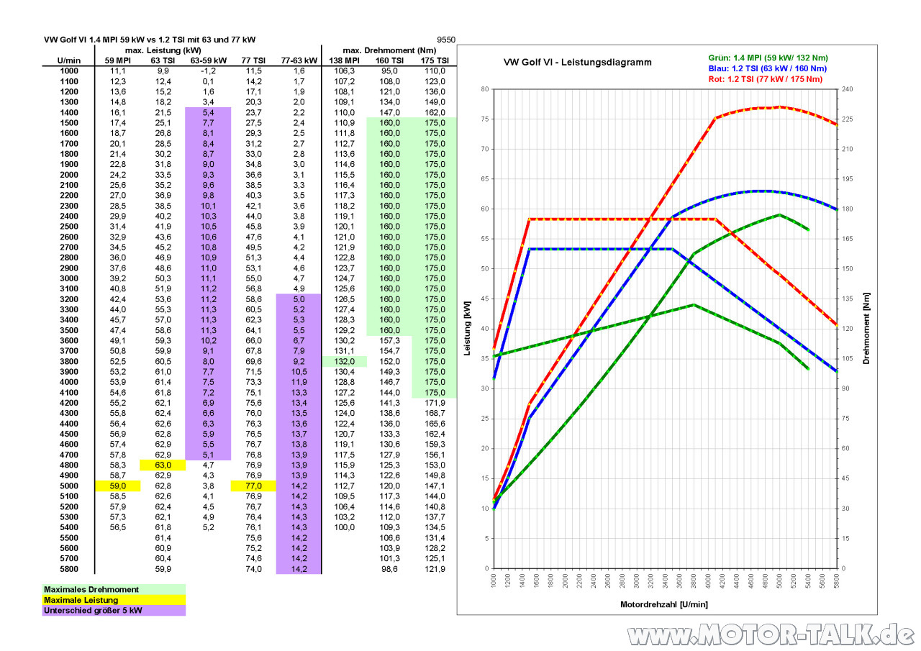The image size is (921, 651).
Task: Click the 95,0 cell in row 1000
Action: click(389, 70)
